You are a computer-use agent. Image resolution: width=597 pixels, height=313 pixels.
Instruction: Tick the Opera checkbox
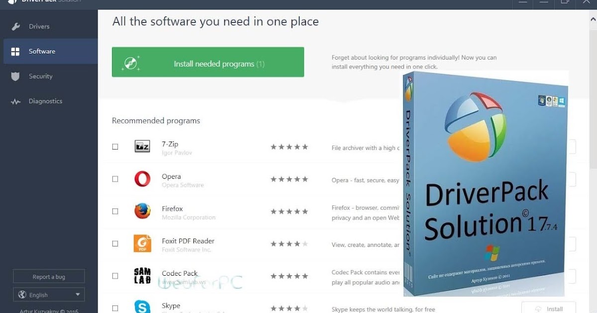115,179
